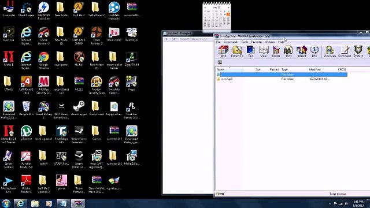Click the volume icon in system tray
The width and height of the screenshot is (370, 208).
pos(346,203)
